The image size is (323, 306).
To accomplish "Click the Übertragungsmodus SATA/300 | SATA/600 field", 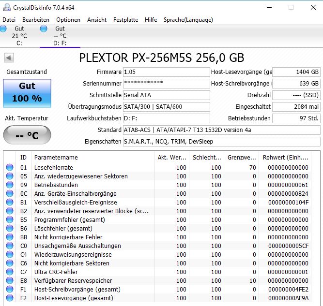I will pyautogui.click(x=167, y=107).
